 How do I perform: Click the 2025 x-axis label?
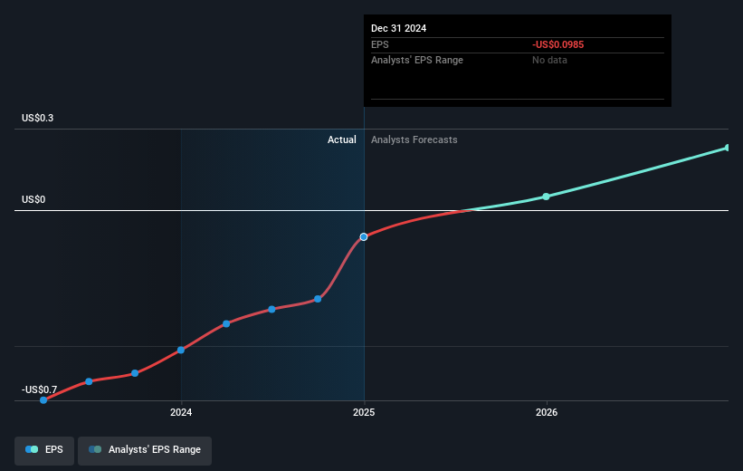pyautogui.click(x=364, y=413)
